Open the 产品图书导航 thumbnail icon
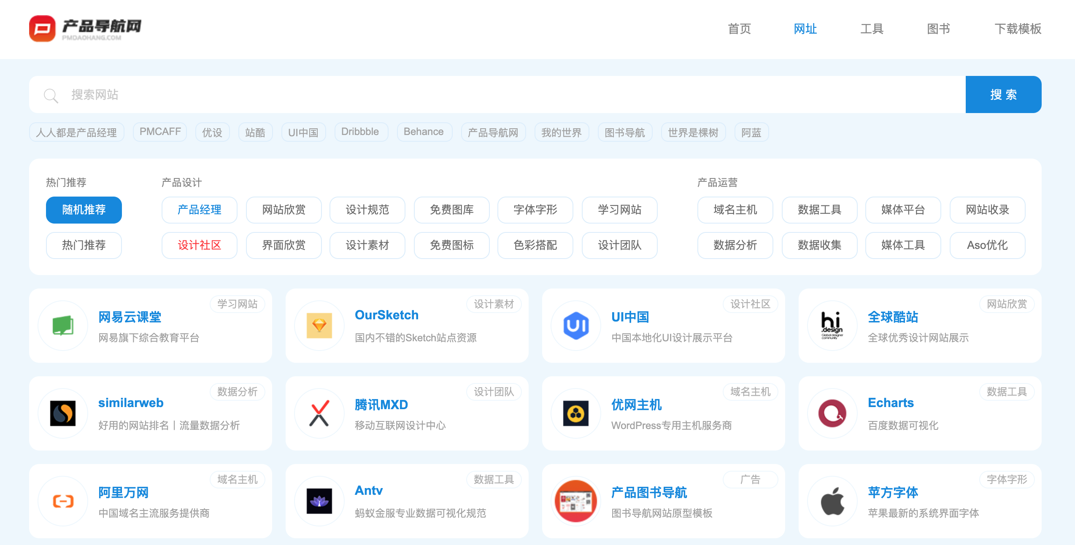Viewport: 1075px width, 545px height. (576, 501)
